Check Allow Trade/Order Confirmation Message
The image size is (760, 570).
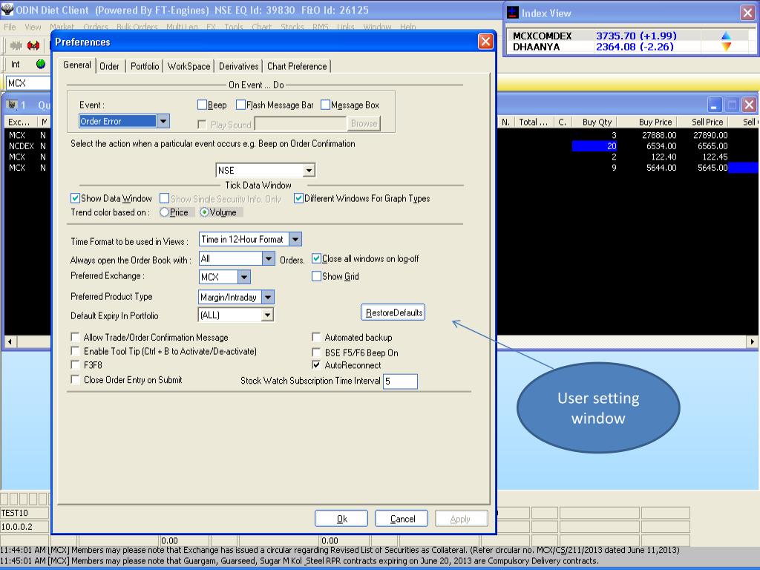[75, 337]
